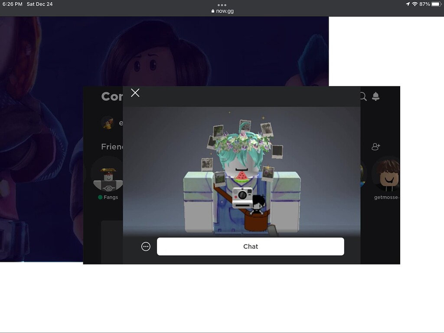
Task: Tap the lock icon beside now.gg
Action: [x=213, y=11]
